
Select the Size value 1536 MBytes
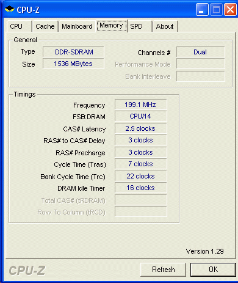(x=73, y=64)
